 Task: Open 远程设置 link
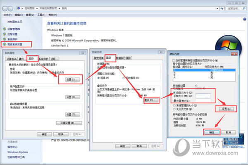(12, 34)
